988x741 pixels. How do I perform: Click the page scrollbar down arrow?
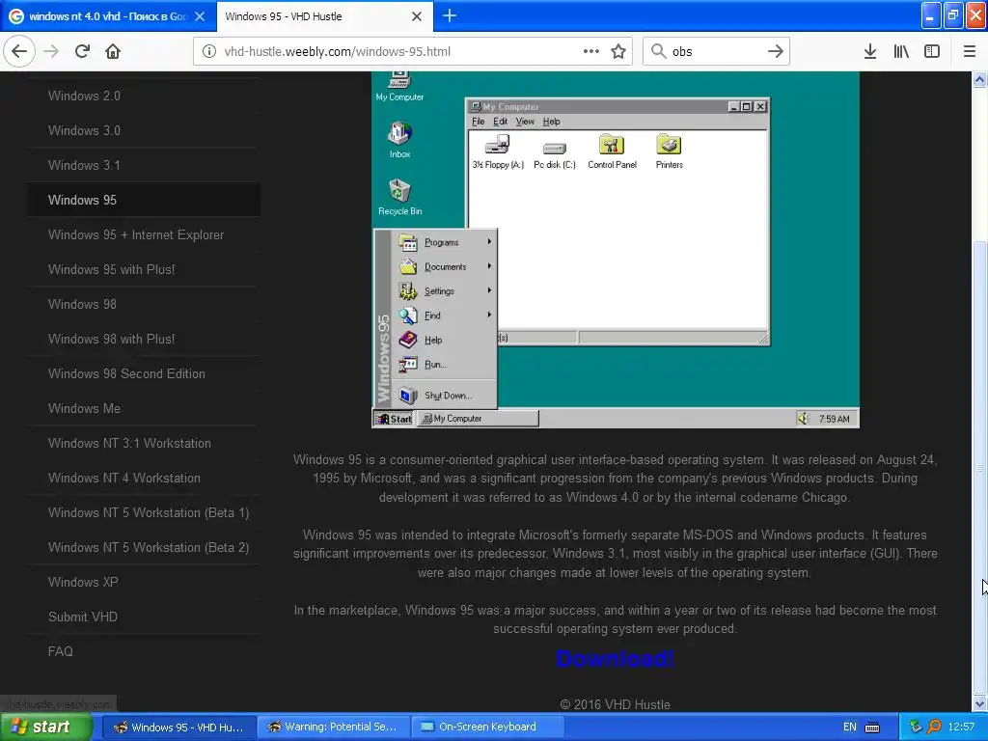pos(979,703)
